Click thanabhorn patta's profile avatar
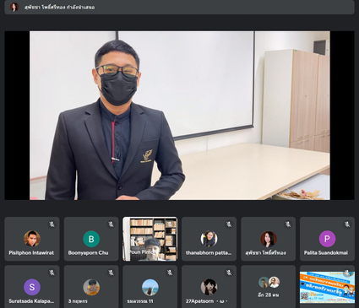The image size is (359, 308). point(209,239)
